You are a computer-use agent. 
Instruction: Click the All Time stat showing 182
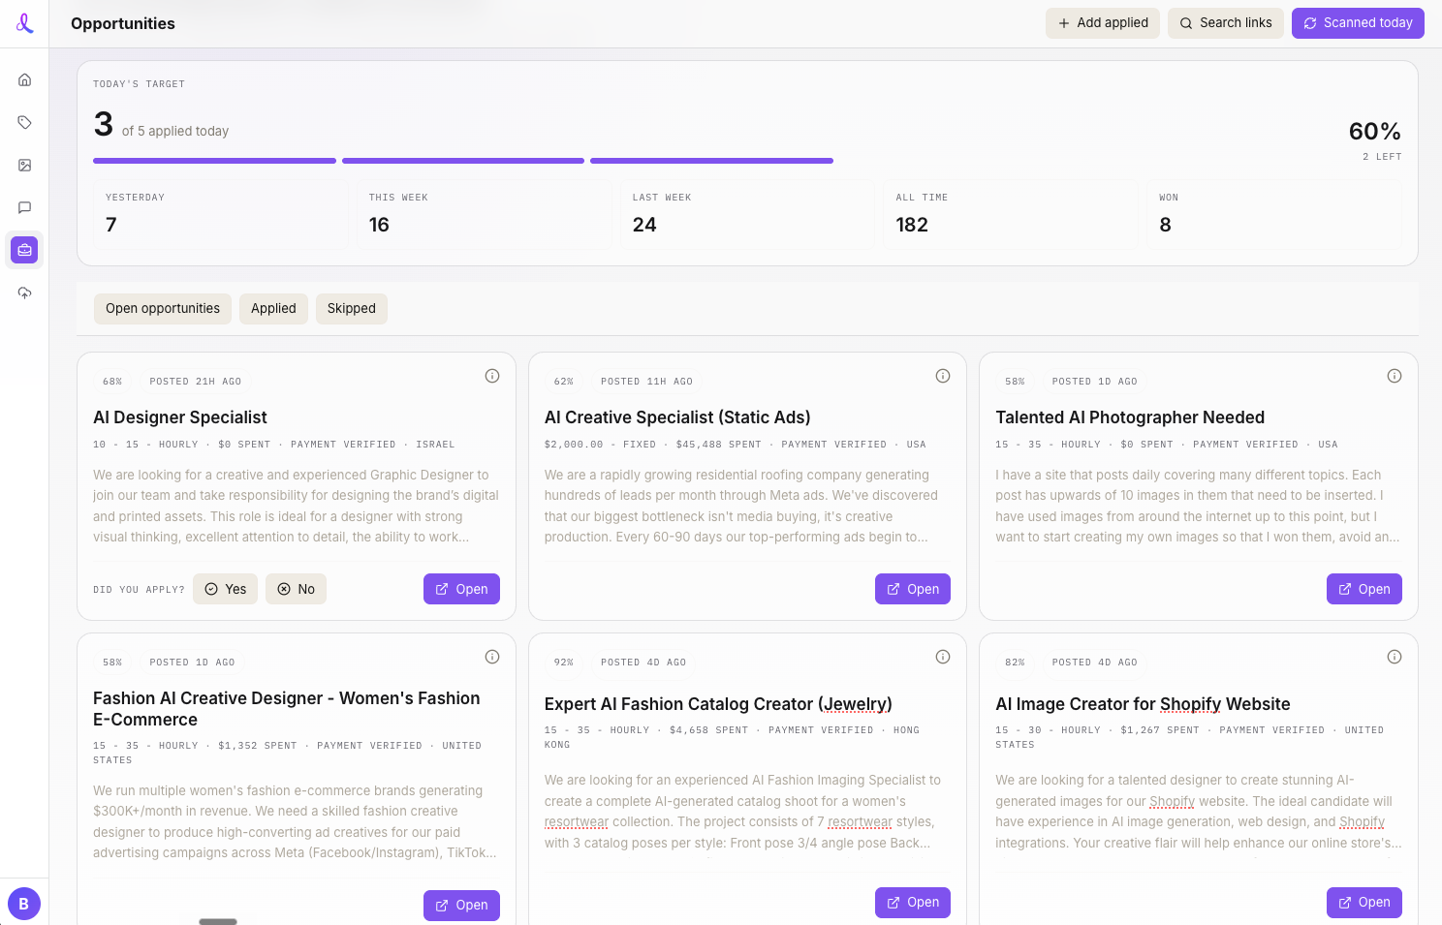(x=1011, y=214)
